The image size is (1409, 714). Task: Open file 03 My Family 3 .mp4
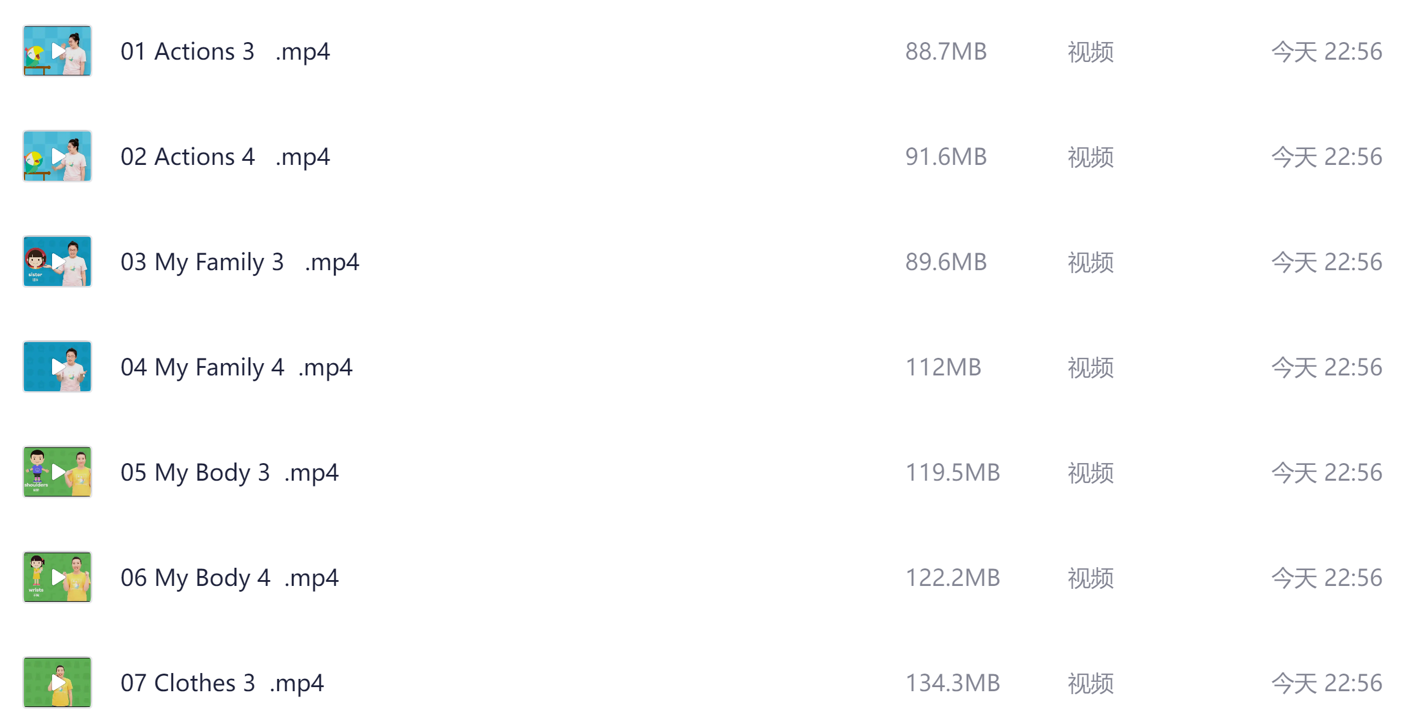coord(240,262)
